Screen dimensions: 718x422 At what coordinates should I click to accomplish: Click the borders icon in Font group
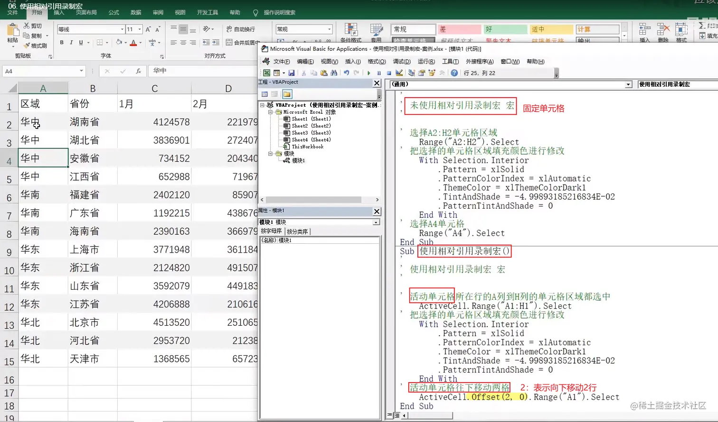(100, 43)
